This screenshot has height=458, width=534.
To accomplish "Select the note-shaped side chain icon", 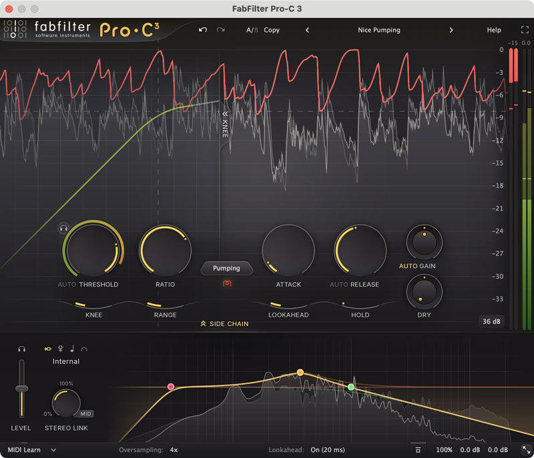I will pos(72,349).
